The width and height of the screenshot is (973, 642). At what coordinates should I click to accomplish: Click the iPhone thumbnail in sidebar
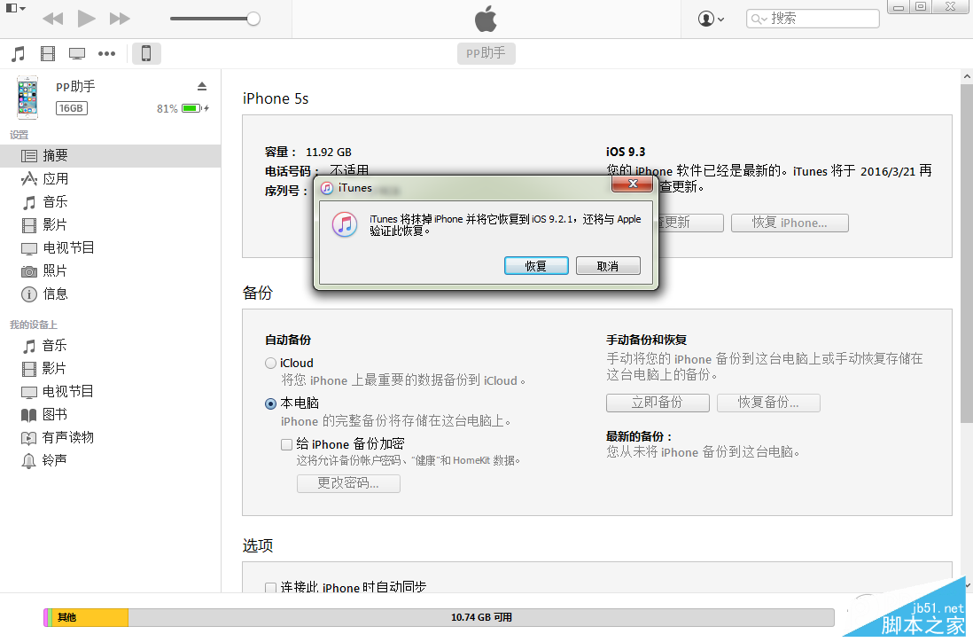27,97
